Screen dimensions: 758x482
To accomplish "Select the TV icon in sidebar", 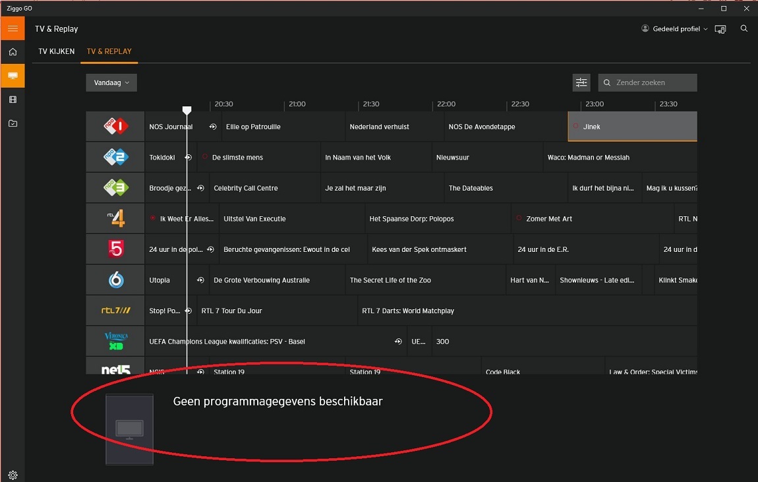I will tap(13, 76).
